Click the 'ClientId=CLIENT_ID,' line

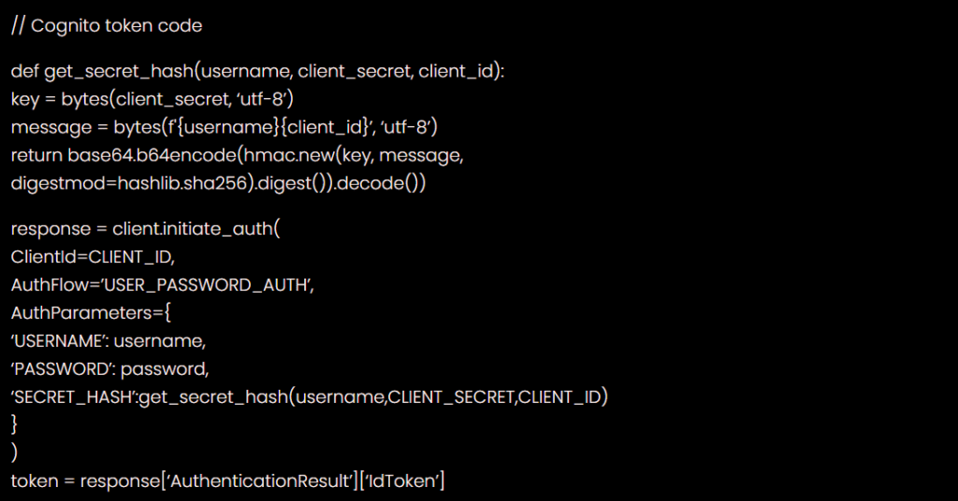coord(93,257)
